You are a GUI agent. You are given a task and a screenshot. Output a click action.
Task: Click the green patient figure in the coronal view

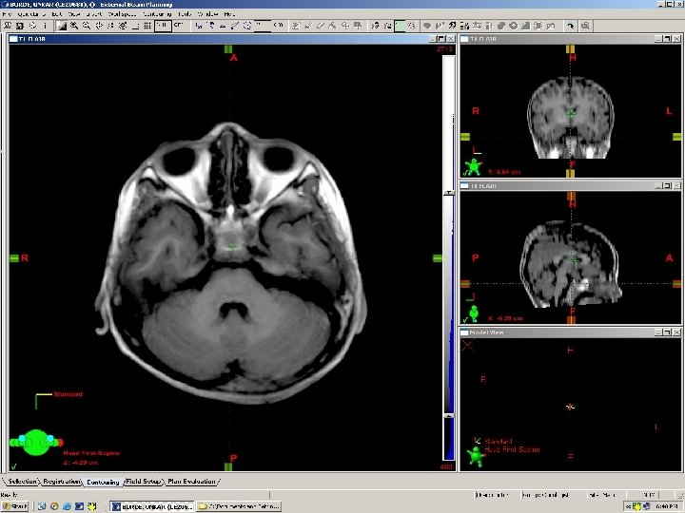coord(474,166)
